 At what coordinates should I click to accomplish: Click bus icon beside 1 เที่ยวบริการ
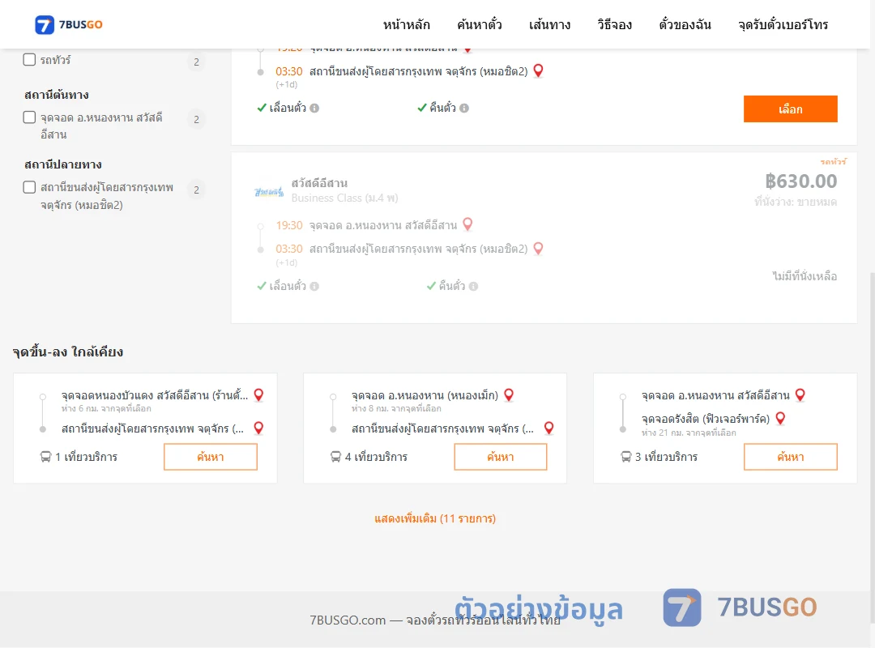point(45,457)
